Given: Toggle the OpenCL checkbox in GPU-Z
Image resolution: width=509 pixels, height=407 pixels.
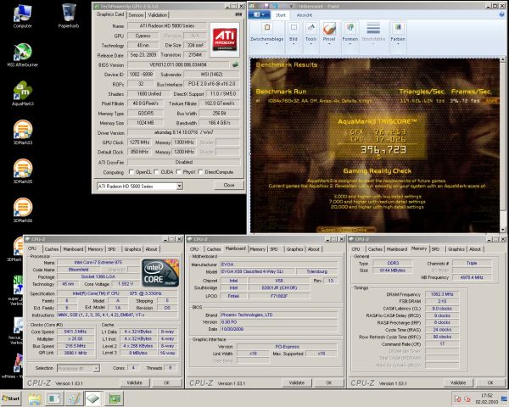Looking at the screenshot, I should 131,172.
